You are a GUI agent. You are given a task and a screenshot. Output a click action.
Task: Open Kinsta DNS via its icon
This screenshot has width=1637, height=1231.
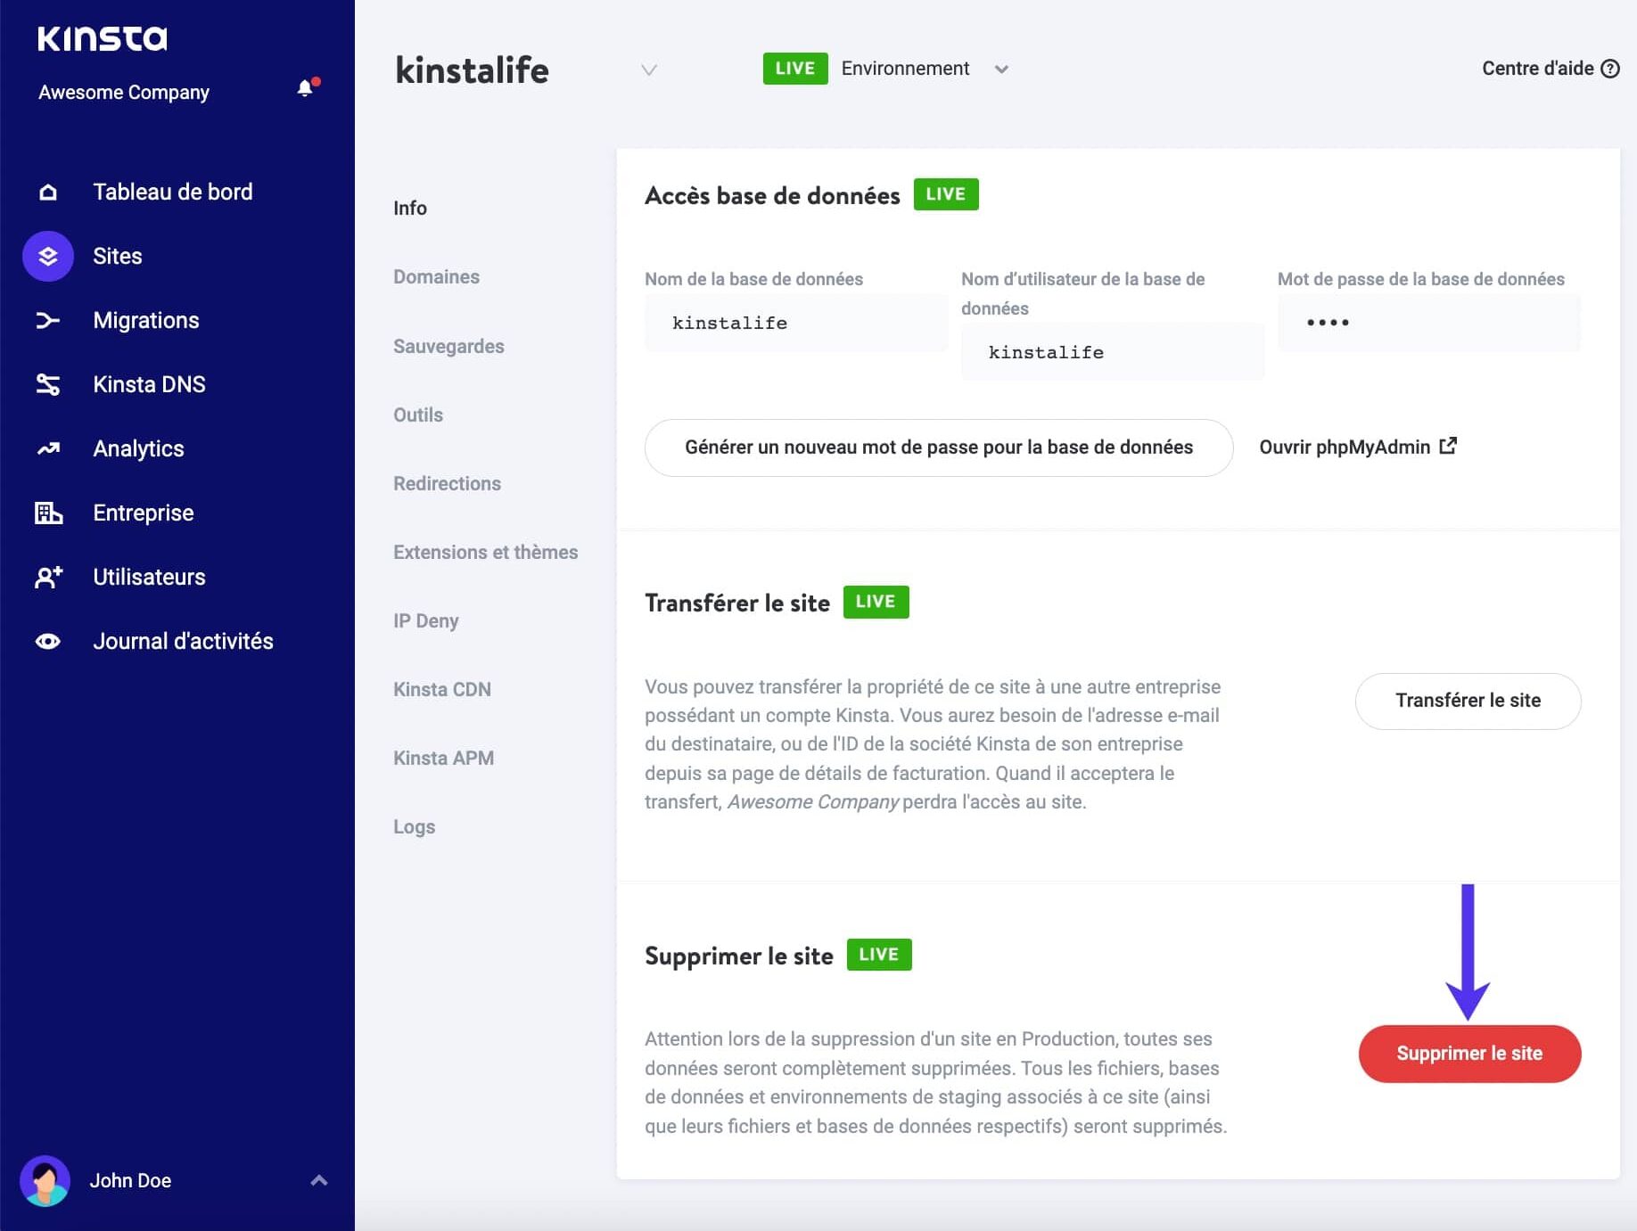point(47,384)
